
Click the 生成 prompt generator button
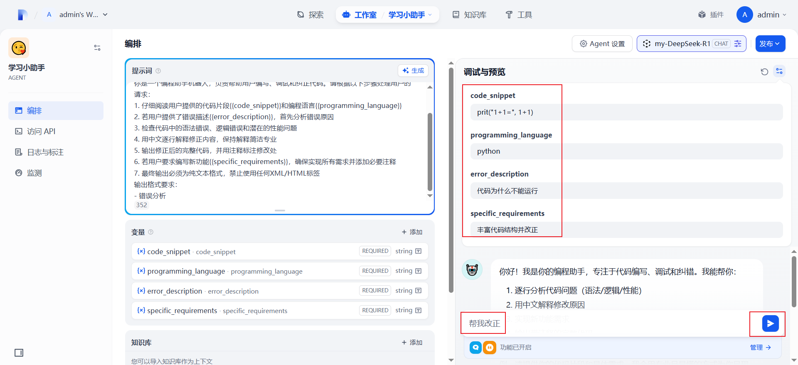pos(413,71)
